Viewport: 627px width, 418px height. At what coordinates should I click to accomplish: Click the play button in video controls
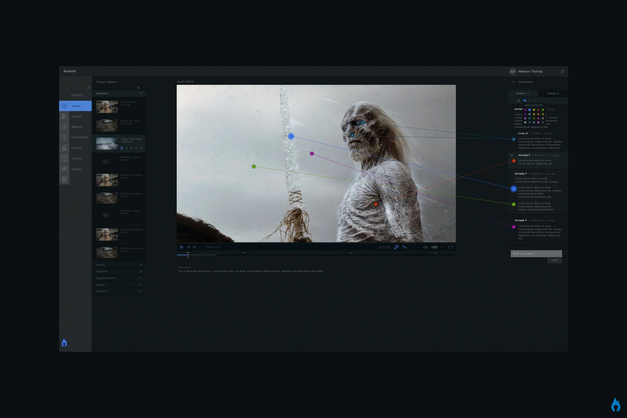(x=182, y=247)
